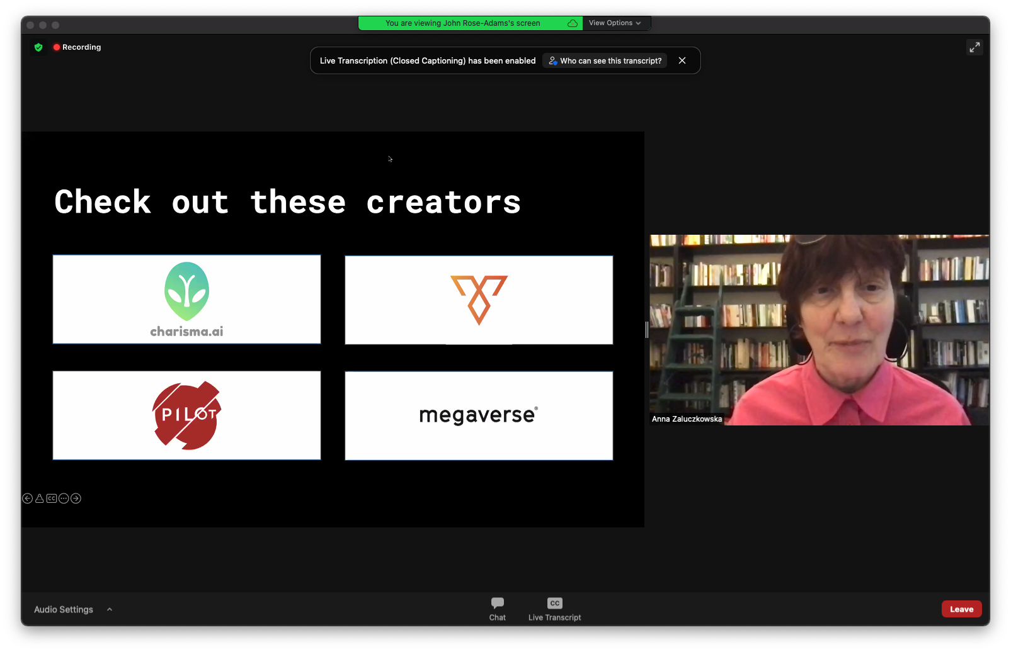The width and height of the screenshot is (1011, 652).
Task: Open the Live Transcript CC control
Action: click(x=554, y=609)
